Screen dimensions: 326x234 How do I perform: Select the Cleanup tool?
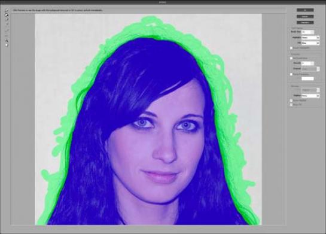point(7,30)
